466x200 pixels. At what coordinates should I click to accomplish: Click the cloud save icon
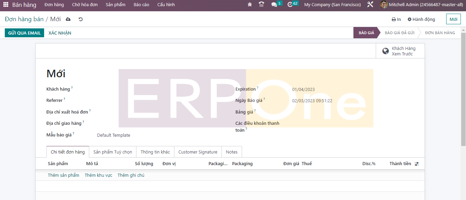pyautogui.click(x=68, y=19)
